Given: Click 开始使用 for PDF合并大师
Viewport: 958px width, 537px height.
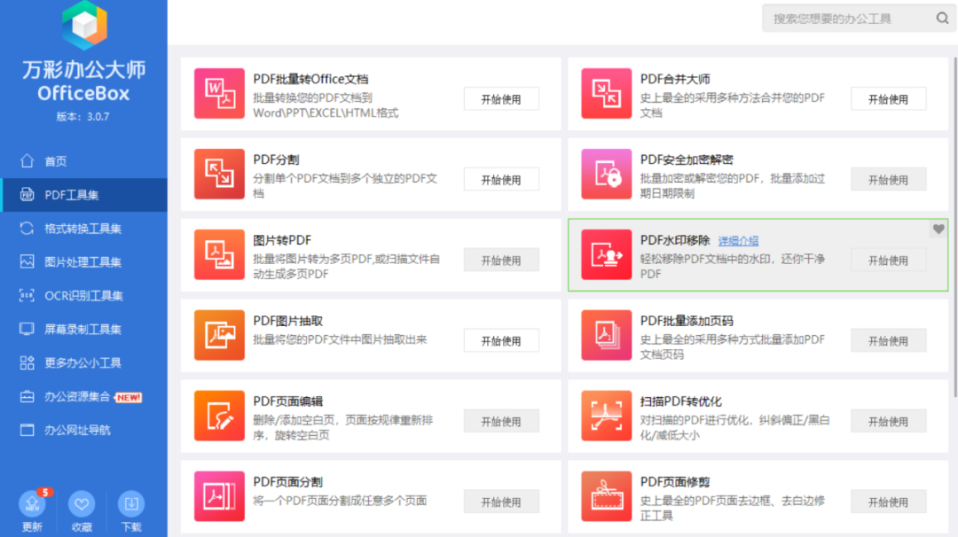Looking at the screenshot, I should coord(888,99).
